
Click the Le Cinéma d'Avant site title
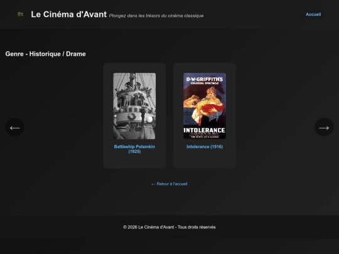pos(69,14)
